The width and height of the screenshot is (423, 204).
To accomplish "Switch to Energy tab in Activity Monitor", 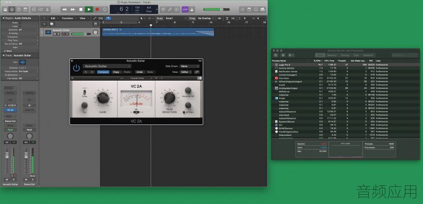I will tap(345, 55).
